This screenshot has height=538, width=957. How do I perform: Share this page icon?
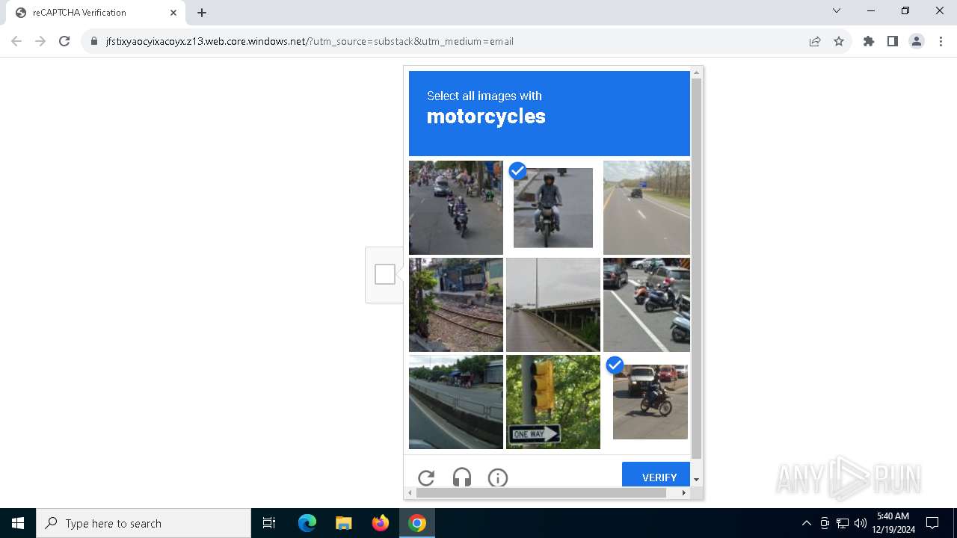click(x=815, y=41)
